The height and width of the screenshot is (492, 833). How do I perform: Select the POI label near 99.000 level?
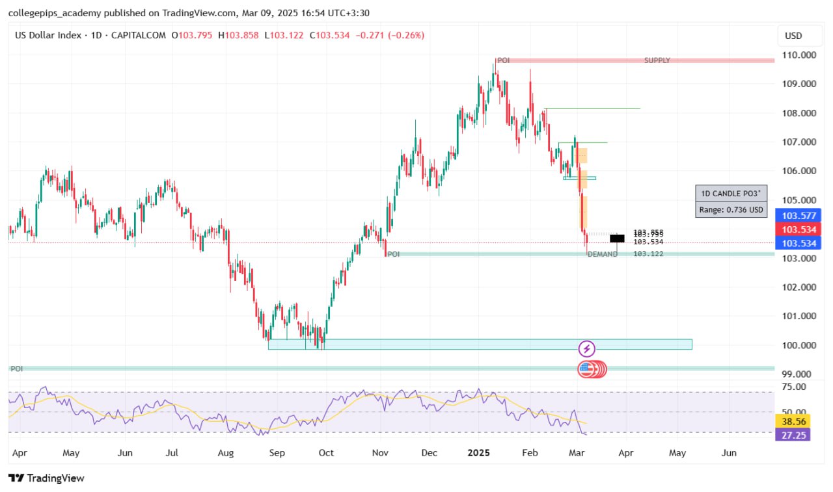pyautogui.click(x=16, y=369)
